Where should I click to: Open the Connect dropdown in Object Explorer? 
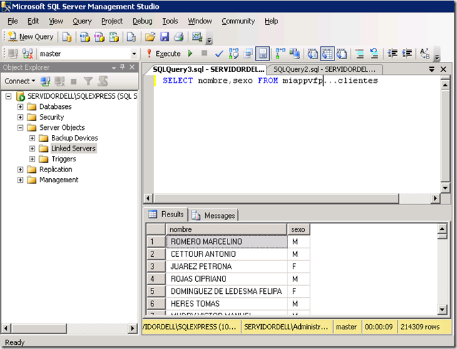pyautogui.click(x=20, y=81)
